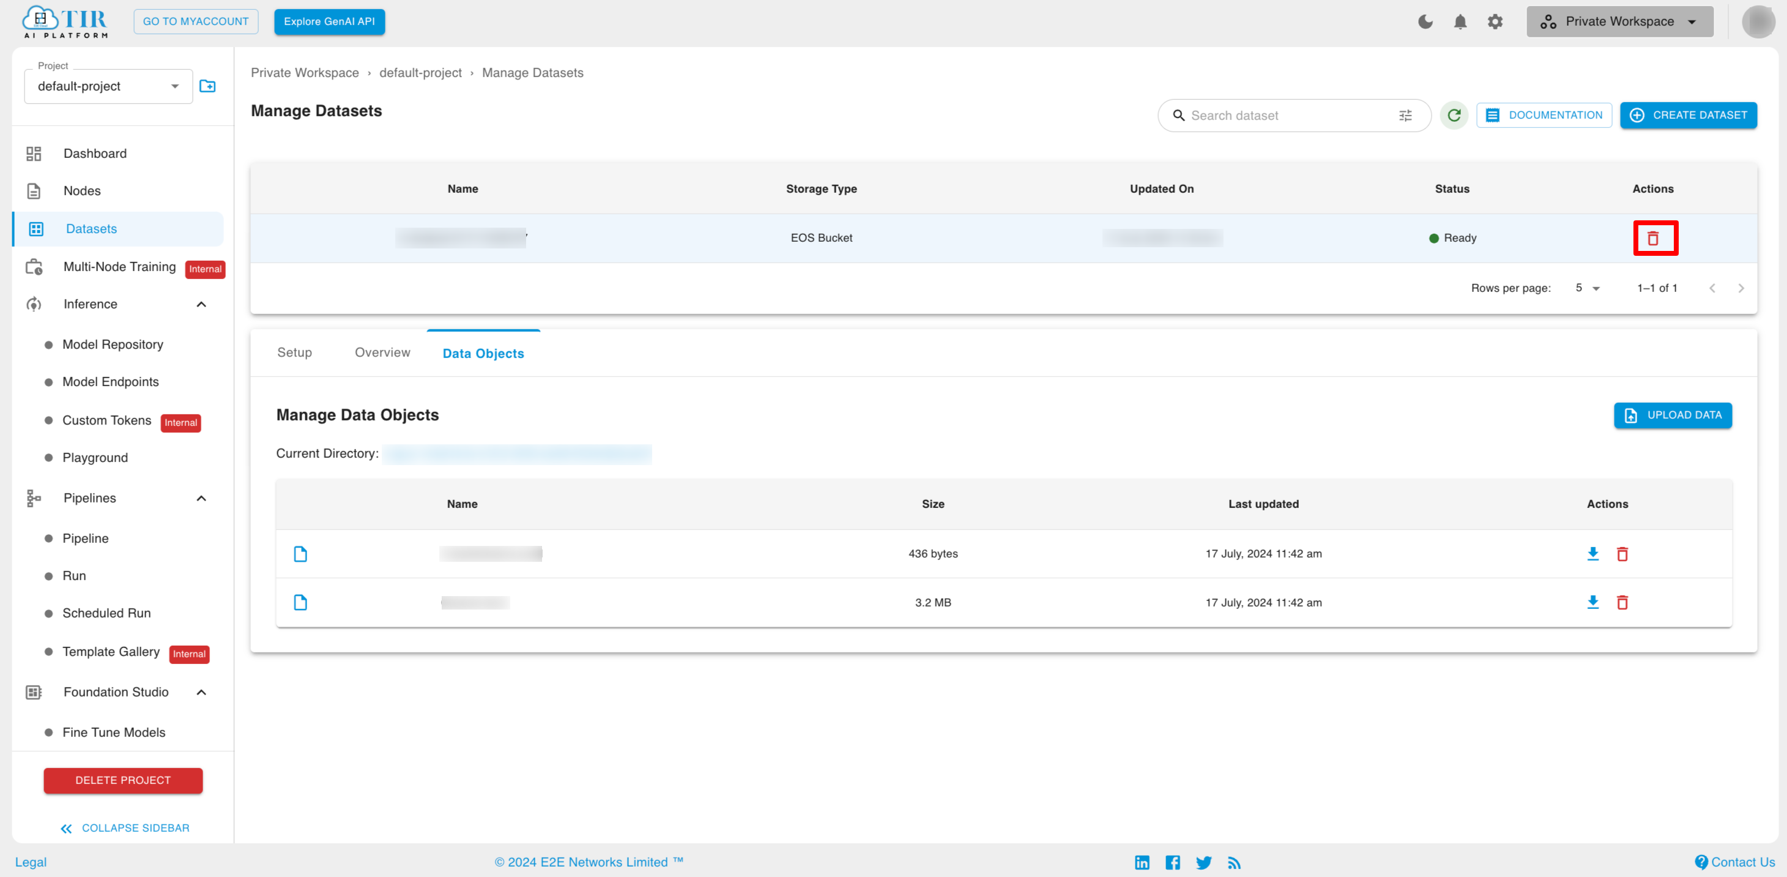Click UPLOAD DATA button
Viewport: 1787px width, 877px height.
click(1673, 415)
